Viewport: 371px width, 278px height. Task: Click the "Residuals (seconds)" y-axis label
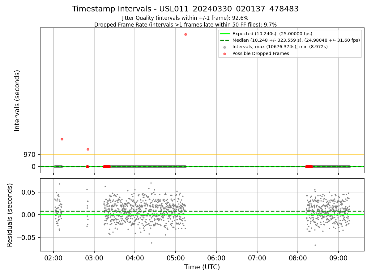pyautogui.click(x=10, y=215)
